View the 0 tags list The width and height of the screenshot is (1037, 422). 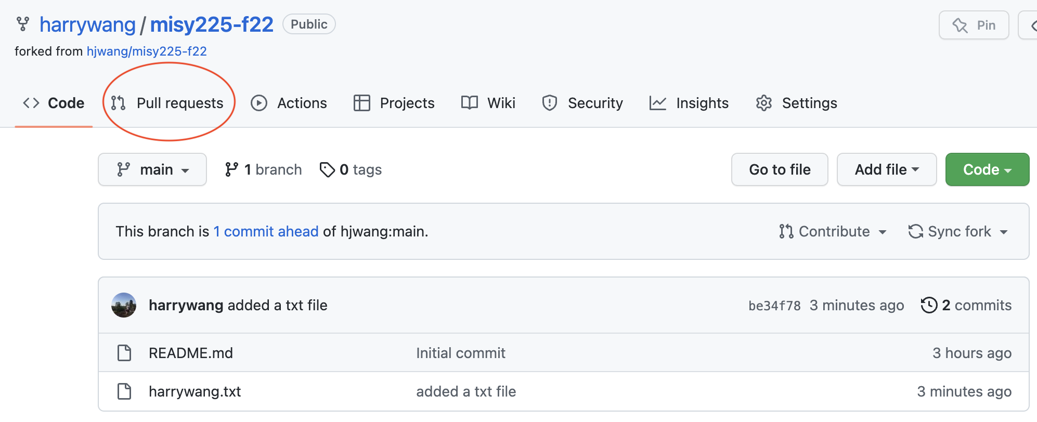click(351, 169)
